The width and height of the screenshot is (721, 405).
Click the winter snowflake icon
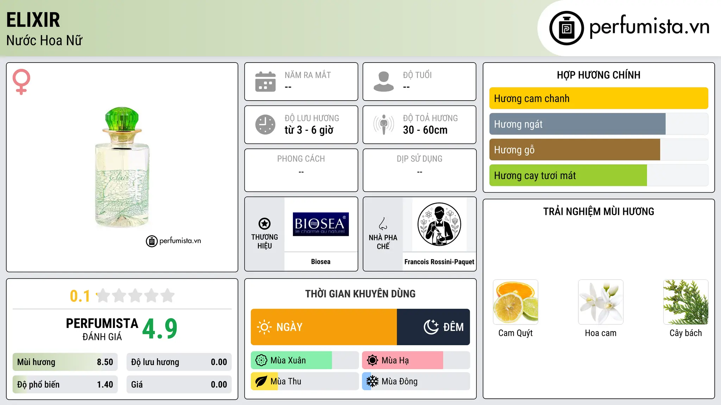pyautogui.click(x=372, y=381)
